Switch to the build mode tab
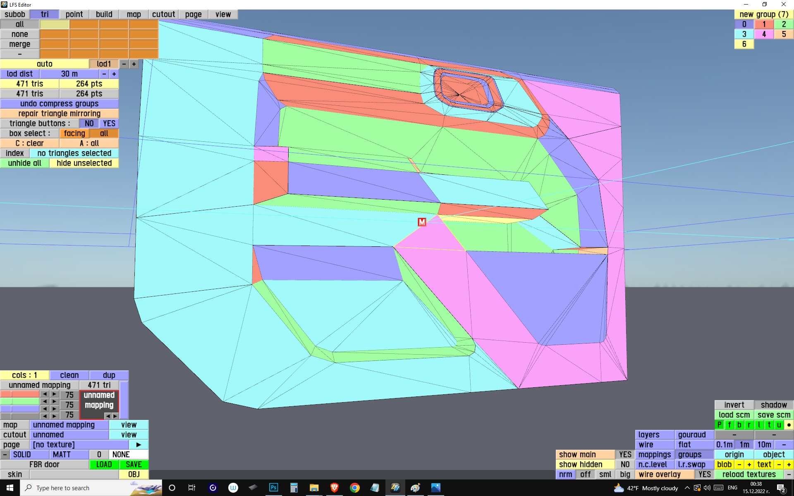The image size is (794, 496). [x=104, y=14]
